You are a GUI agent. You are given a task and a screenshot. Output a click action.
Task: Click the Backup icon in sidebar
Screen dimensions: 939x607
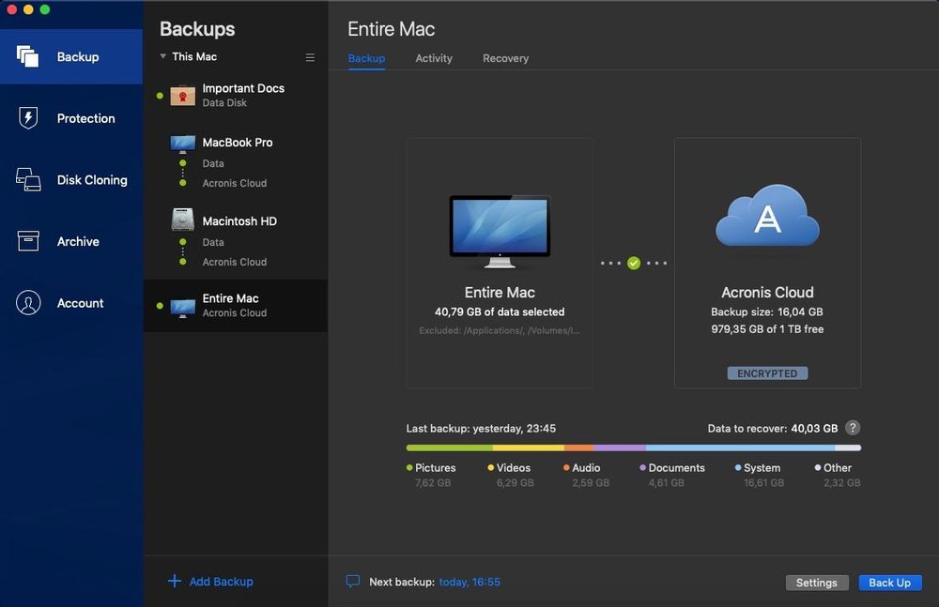(x=28, y=56)
